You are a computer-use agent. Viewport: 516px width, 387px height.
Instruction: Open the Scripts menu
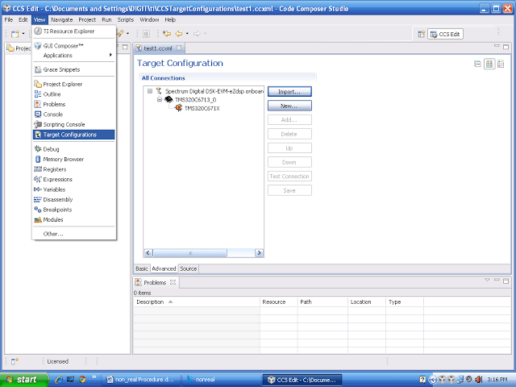(126, 19)
